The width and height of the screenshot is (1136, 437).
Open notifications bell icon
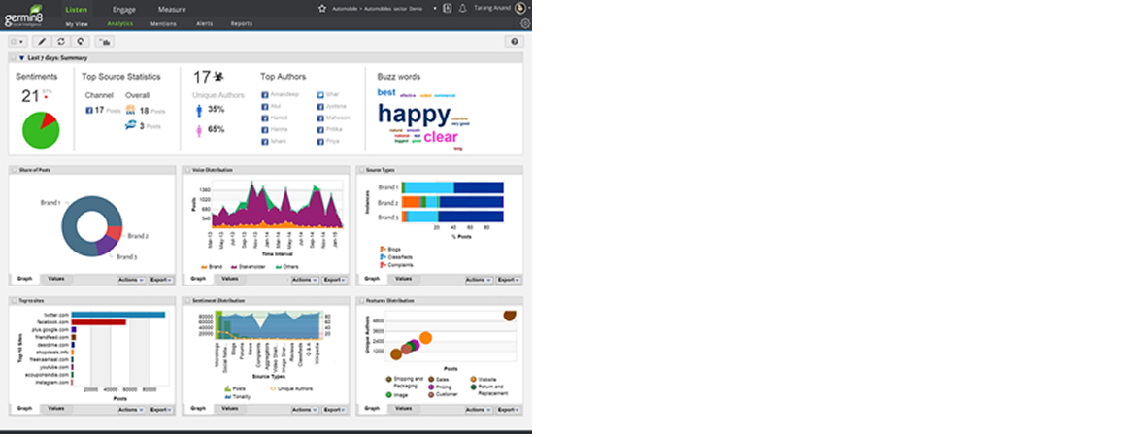pos(462,8)
